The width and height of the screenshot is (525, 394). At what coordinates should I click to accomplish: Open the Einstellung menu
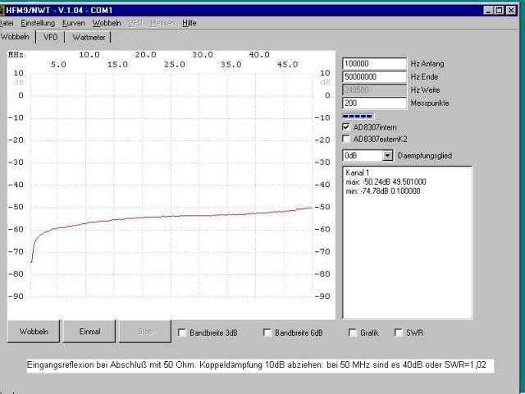pyautogui.click(x=38, y=23)
